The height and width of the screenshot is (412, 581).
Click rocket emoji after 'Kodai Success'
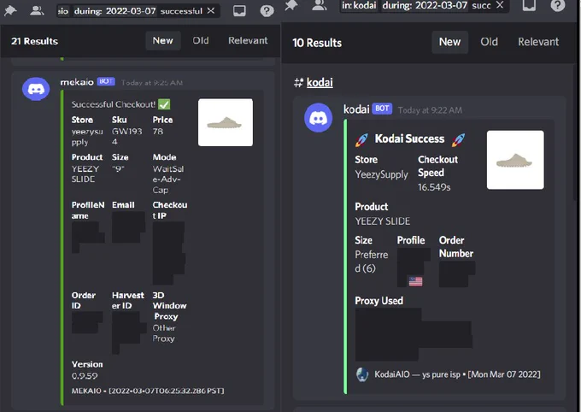(x=458, y=139)
